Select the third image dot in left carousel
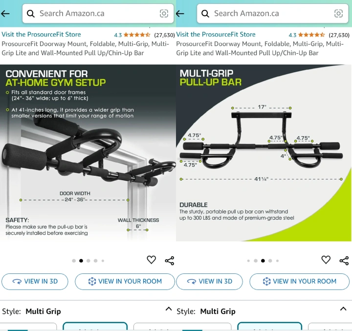 click(x=88, y=261)
